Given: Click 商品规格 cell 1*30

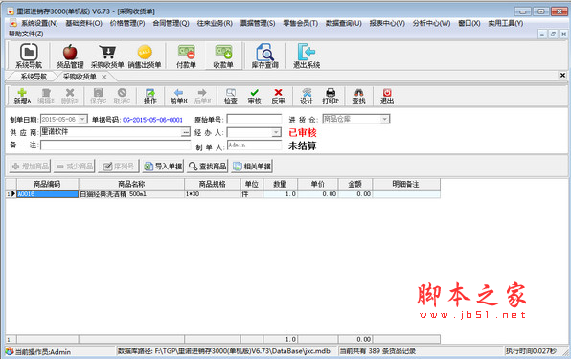Looking at the screenshot, I should coord(213,194).
